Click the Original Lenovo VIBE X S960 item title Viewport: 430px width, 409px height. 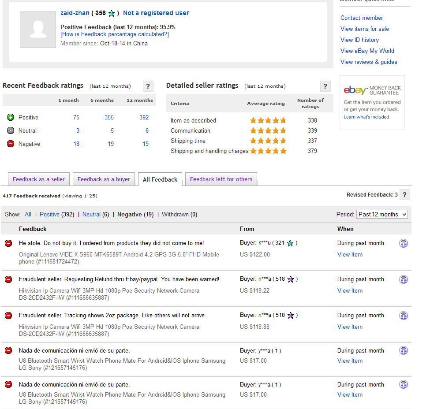119,258
